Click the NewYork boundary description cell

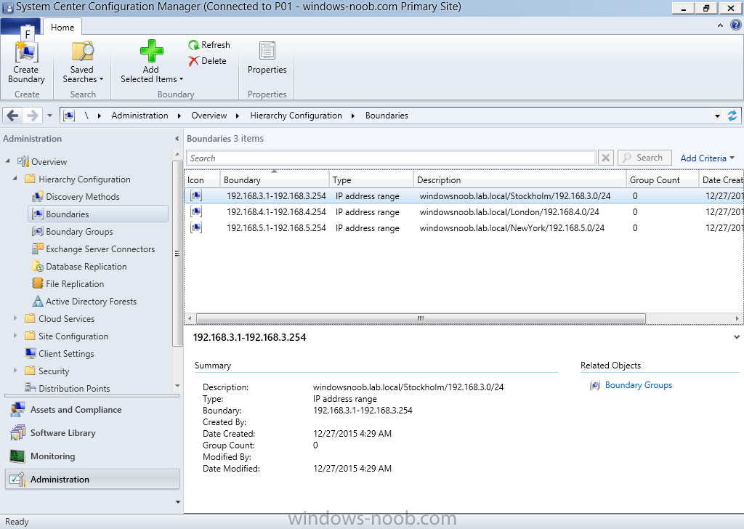[x=512, y=228]
